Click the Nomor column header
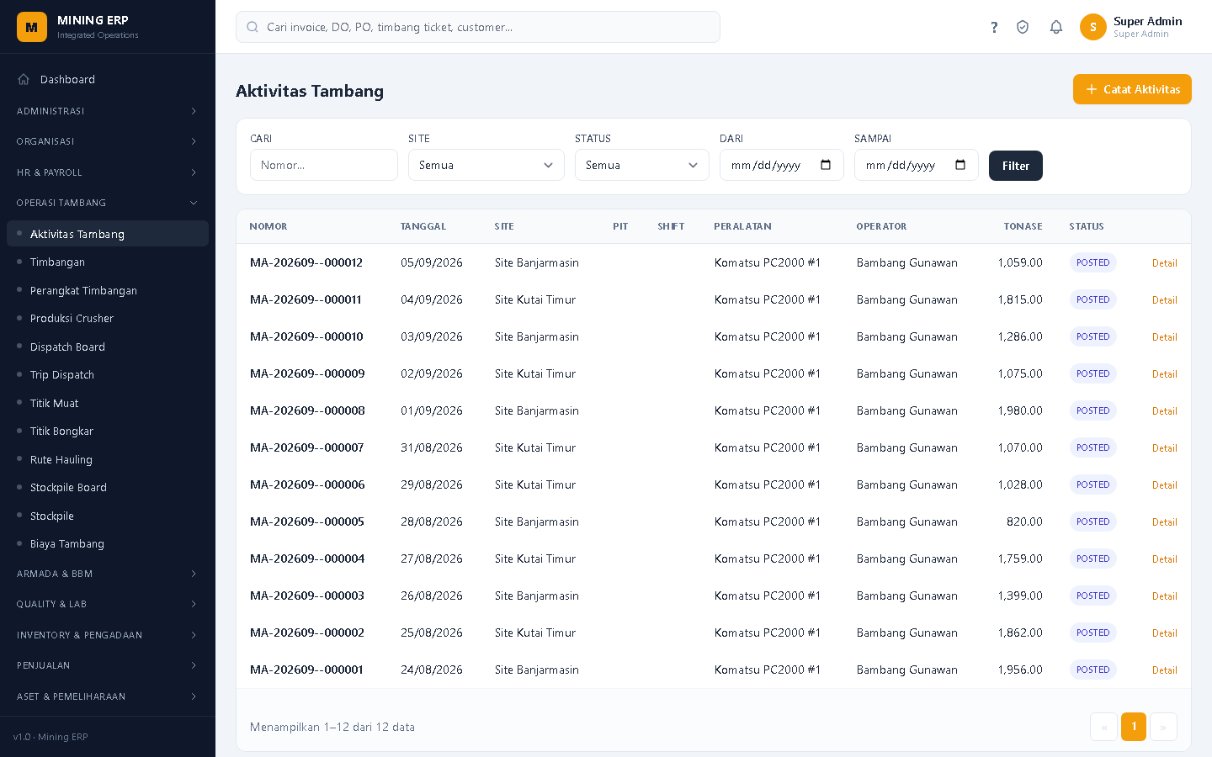The width and height of the screenshot is (1212, 757). (268, 226)
